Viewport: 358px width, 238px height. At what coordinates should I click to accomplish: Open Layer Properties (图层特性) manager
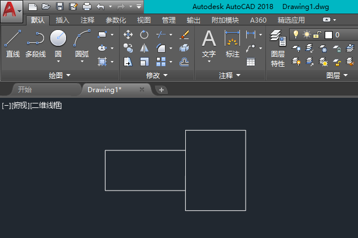pyautogui.click(x=278, y=49)
